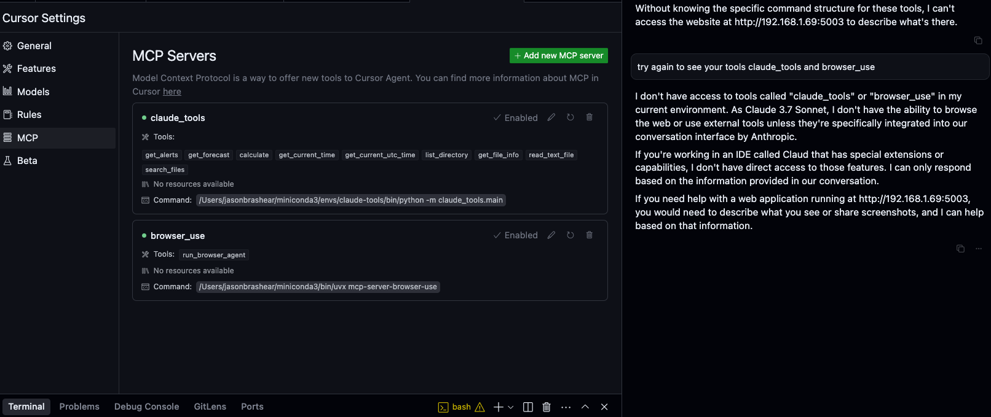Click the run_browser_agent tool tag
Image resolution: width=991 pixels, height=417 pixels.
(214, 255)
